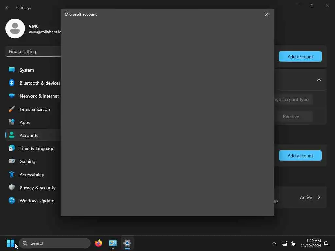The width and height of the screenshot is (335, 251).
Task: Click the Accounts person icon
Action: pos(12,135)
